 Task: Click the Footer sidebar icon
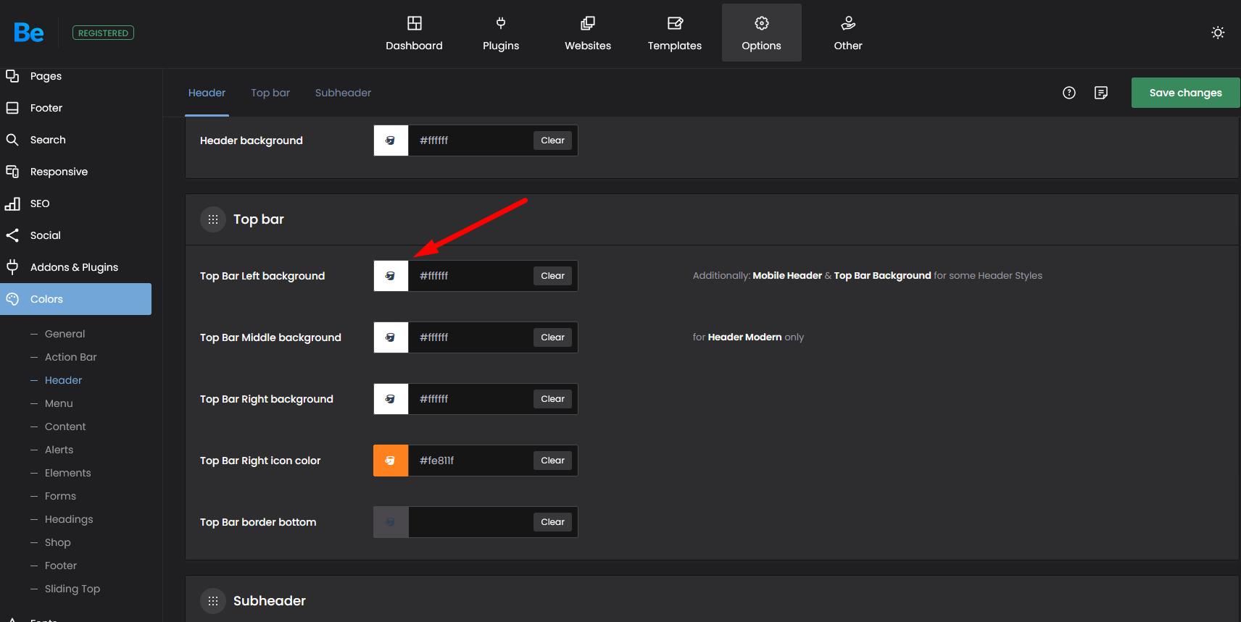(x=12, y=108)
